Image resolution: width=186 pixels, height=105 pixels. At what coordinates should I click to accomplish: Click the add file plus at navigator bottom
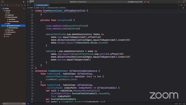(x=1, y=104)
